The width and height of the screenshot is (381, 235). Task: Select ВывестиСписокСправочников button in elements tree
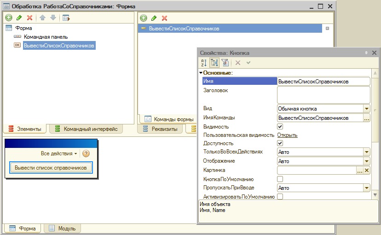[x=59, y=46]
